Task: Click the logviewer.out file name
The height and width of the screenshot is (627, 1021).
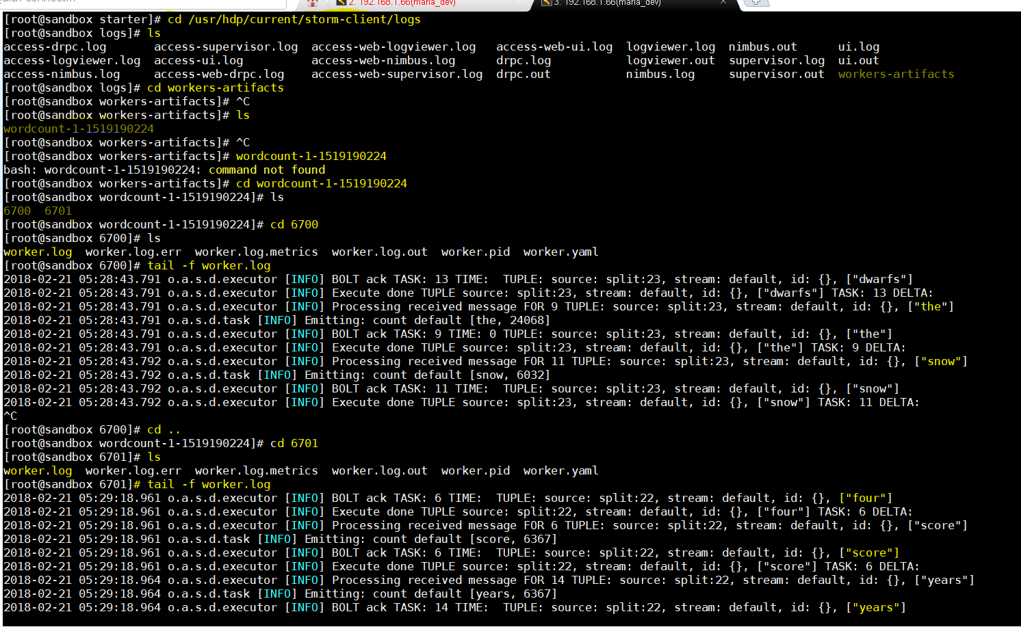Action: point(671,61)
